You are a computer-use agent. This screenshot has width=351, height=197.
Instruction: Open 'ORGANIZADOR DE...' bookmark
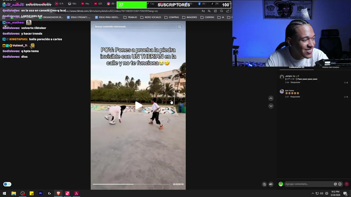[51, 17]
